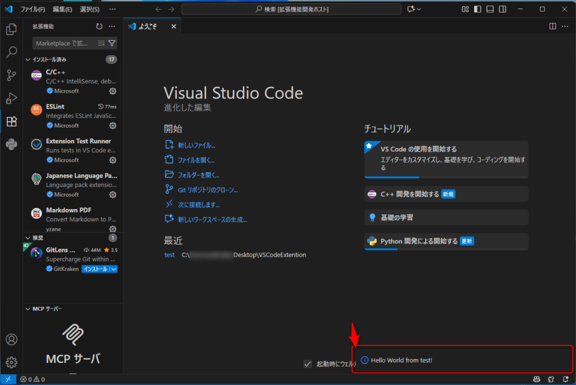Select the ようこそ tab
This screenshot has height=385, width=576.
tap(152, 26)
